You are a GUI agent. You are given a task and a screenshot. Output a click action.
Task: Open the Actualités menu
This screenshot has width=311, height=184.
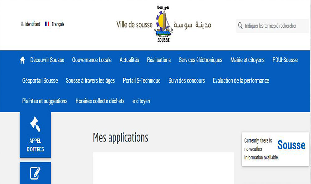129,60
